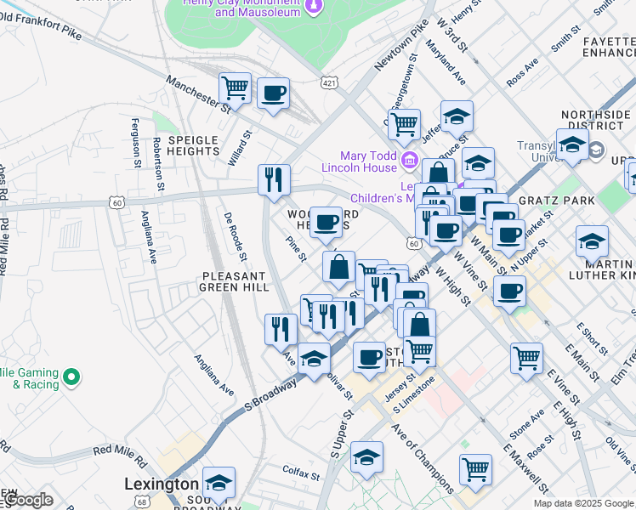Click the Mary Todd Lincoln House label
Viewport: 636px width, 510px height.
[x=360, y=161]
